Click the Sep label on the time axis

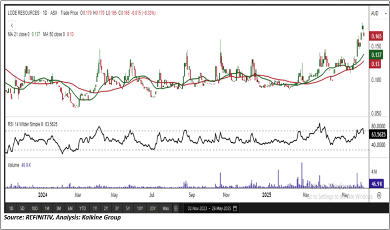click(192, 195)
